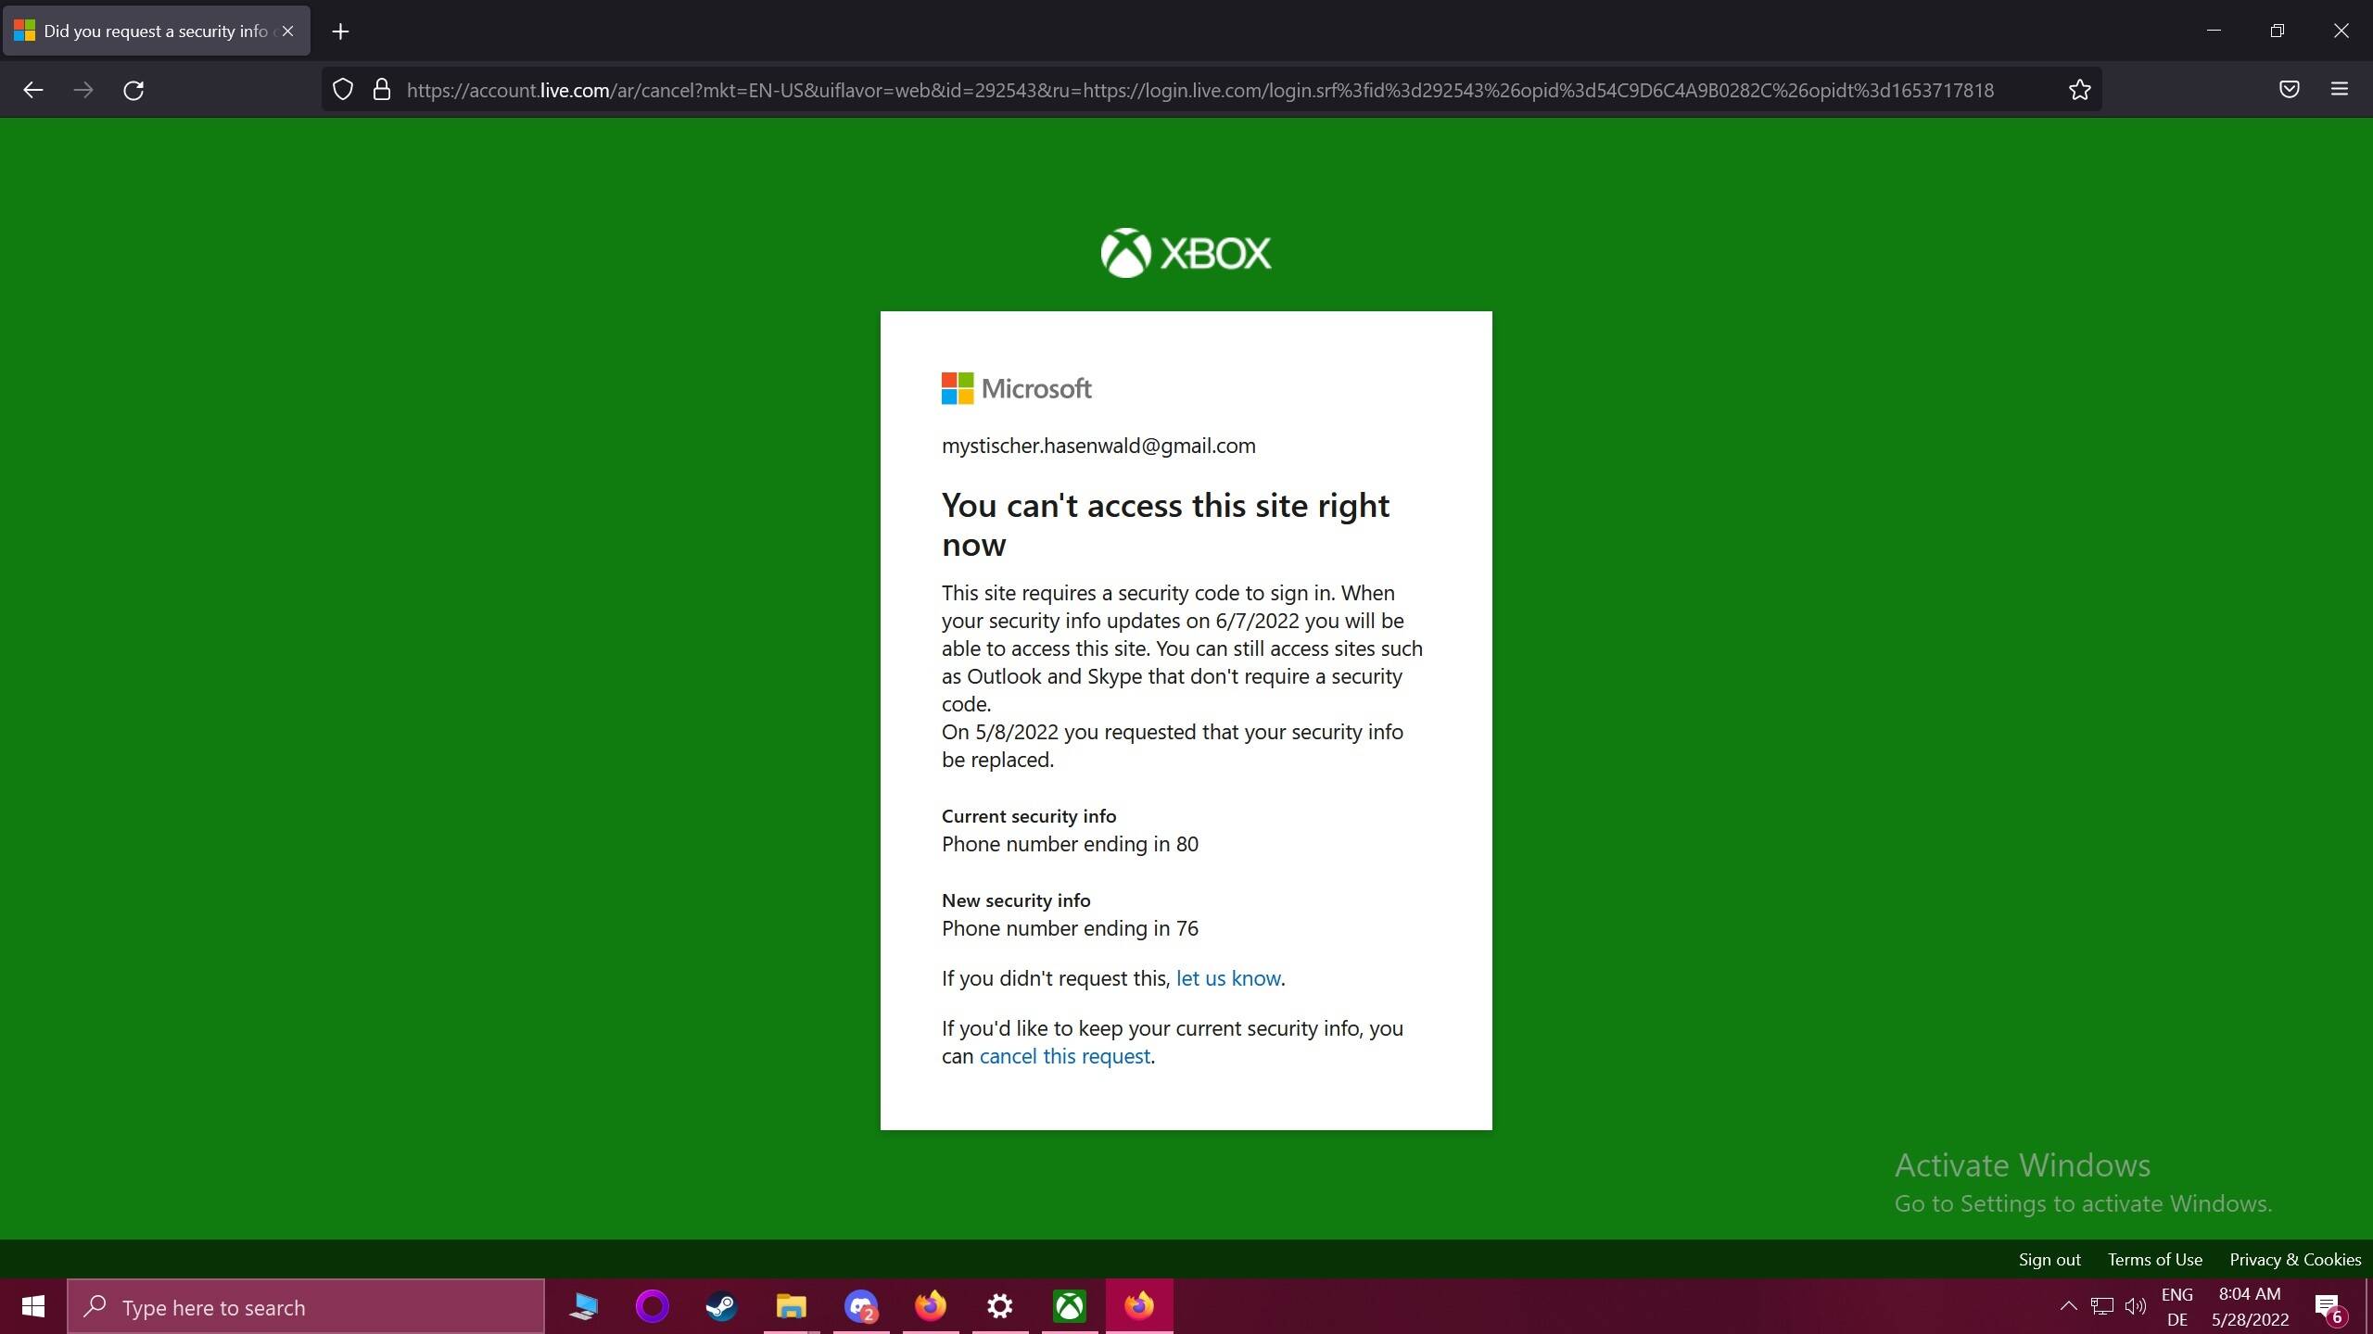Viewport: 2373px width, 1334px height.
Task: Open the tracking protection shield icon
Action: pyautogui.click(x=343, y=90)
